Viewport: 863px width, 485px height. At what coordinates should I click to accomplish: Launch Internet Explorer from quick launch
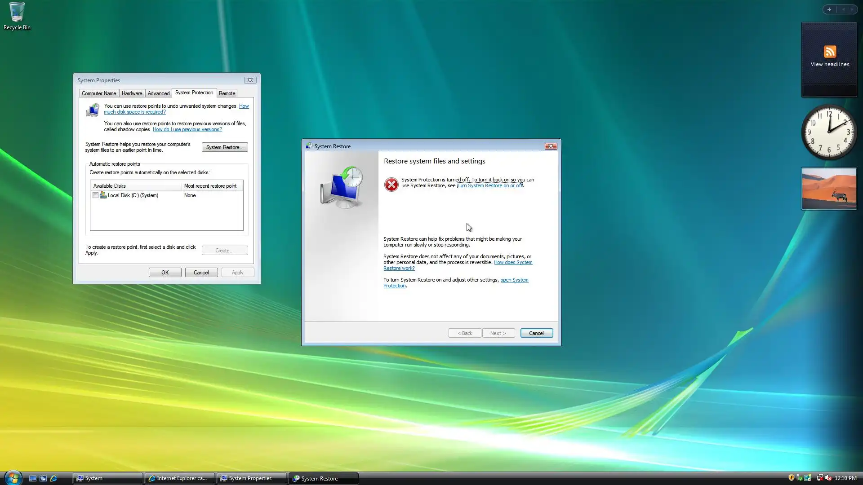pyautogui.click(x=53, y=478)
